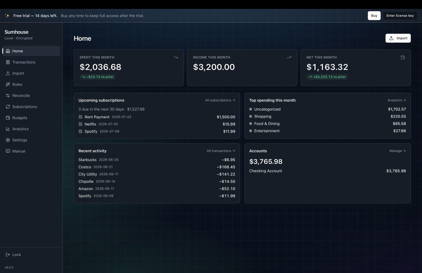Click the +$3,223.13 vs prior badge
Image resolution: width=422 pixels, height=273 pixels.
(327, 77)
